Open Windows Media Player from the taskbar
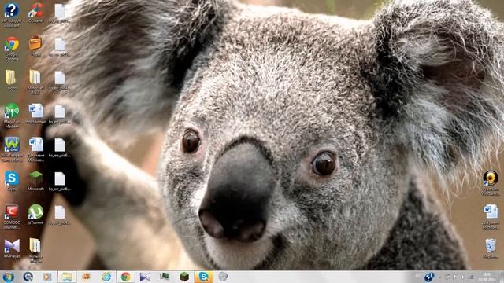The width and height of the screenshot is (504, 283). point(47,277)
